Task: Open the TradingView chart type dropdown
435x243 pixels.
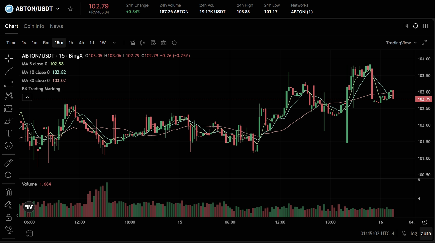Action: 401,43
